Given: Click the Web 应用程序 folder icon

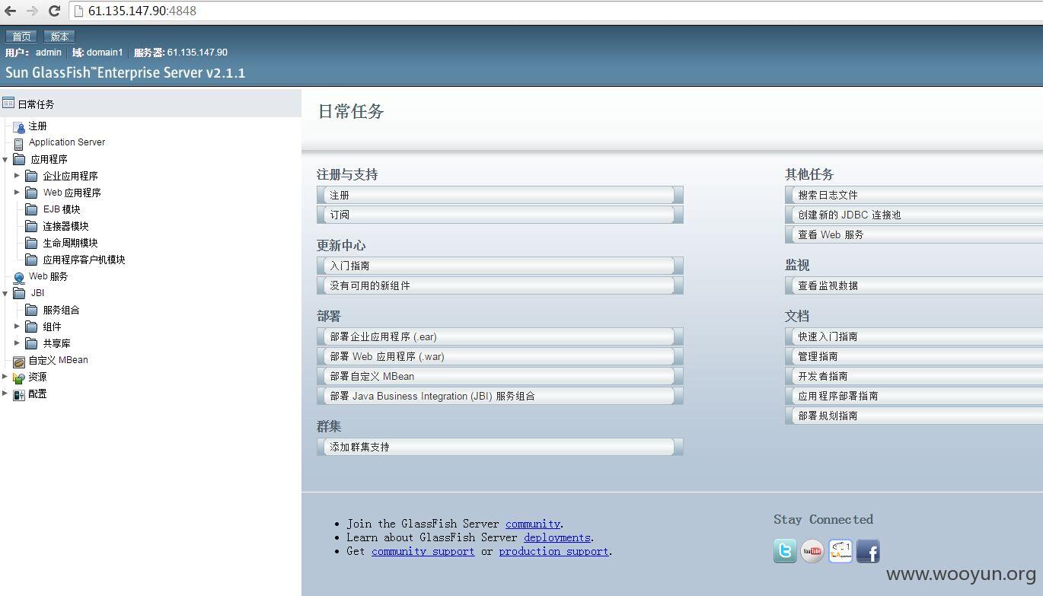Looking at the screenshot, I should (x=31, y=193).
